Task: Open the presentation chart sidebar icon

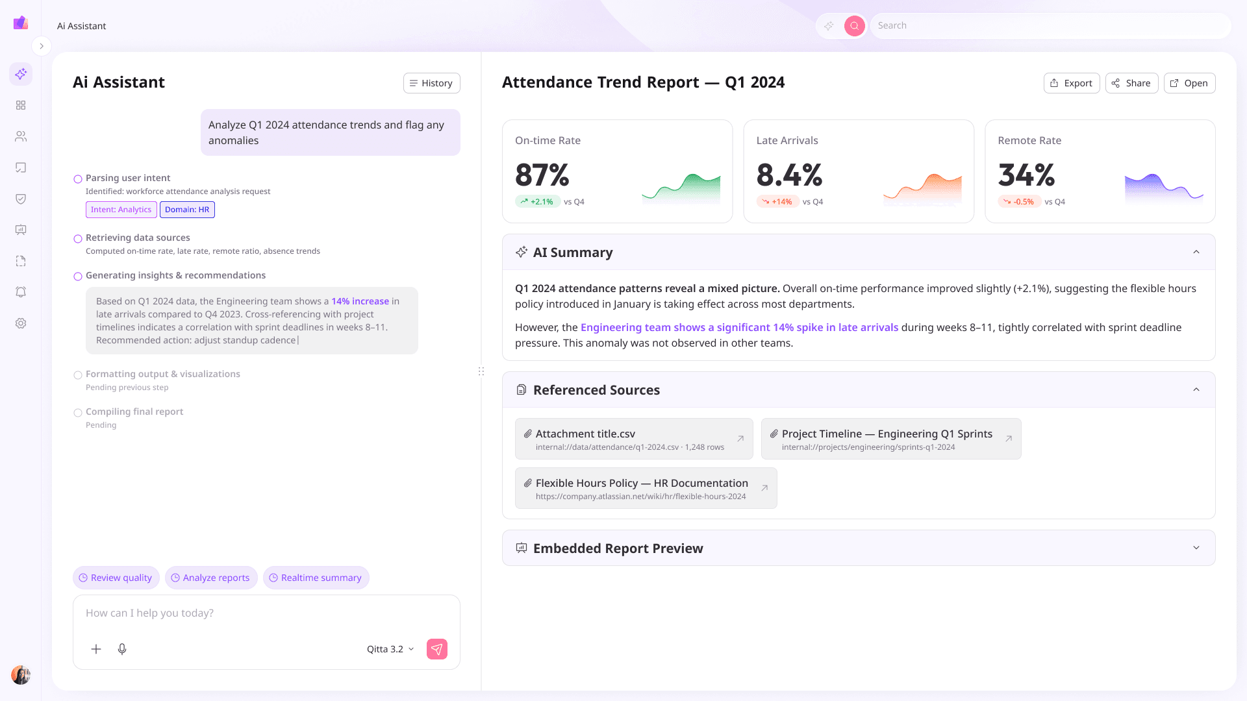Action: pyautogui.click(x=21, y=230)
